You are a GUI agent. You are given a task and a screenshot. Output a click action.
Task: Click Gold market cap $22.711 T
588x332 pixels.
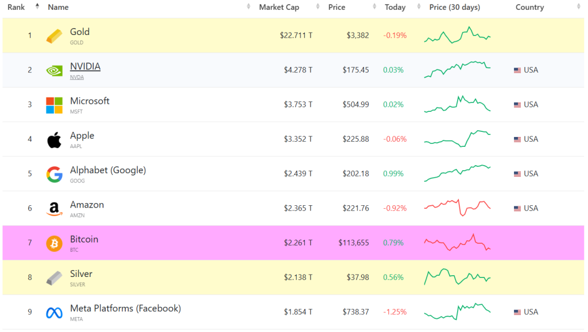(x=296, y=36)
